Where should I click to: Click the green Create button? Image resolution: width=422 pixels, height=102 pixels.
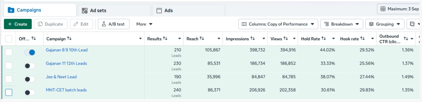point(18,24)
